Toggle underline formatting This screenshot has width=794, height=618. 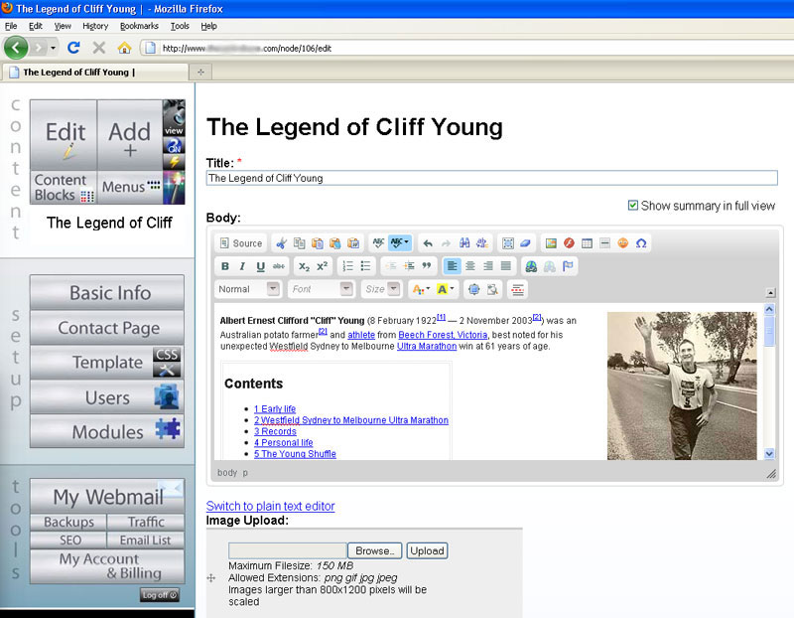click(261, 266)
